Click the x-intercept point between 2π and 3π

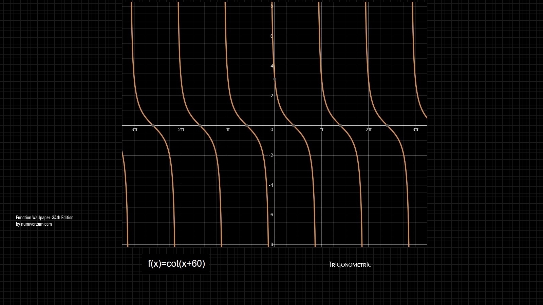(x=387, y=126)
